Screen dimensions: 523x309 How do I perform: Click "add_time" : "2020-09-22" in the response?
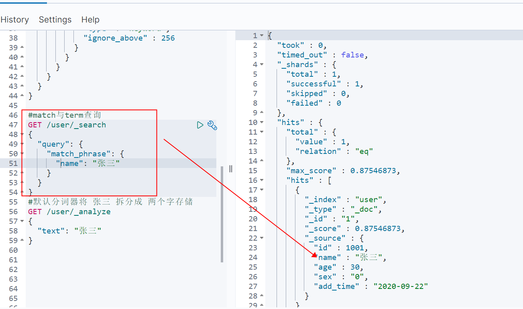pyautogui.click(x=371, y=286)
